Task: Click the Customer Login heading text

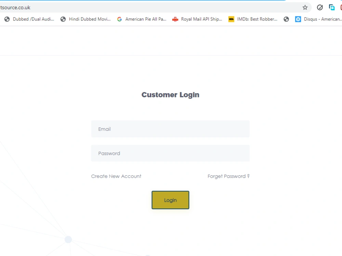Action: click(x=170, y=95)
